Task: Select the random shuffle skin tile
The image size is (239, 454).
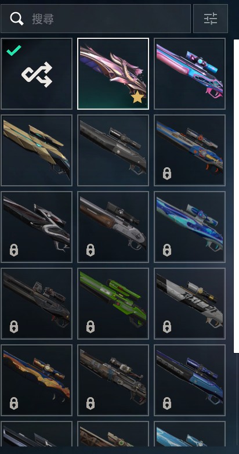Action: (x=37, y=74)
